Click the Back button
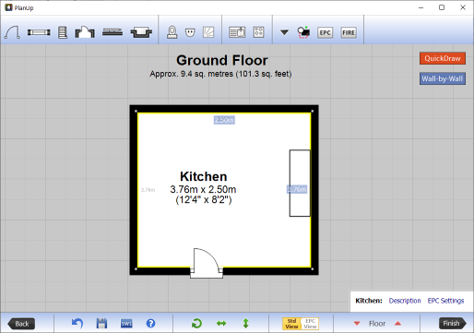 21,324
